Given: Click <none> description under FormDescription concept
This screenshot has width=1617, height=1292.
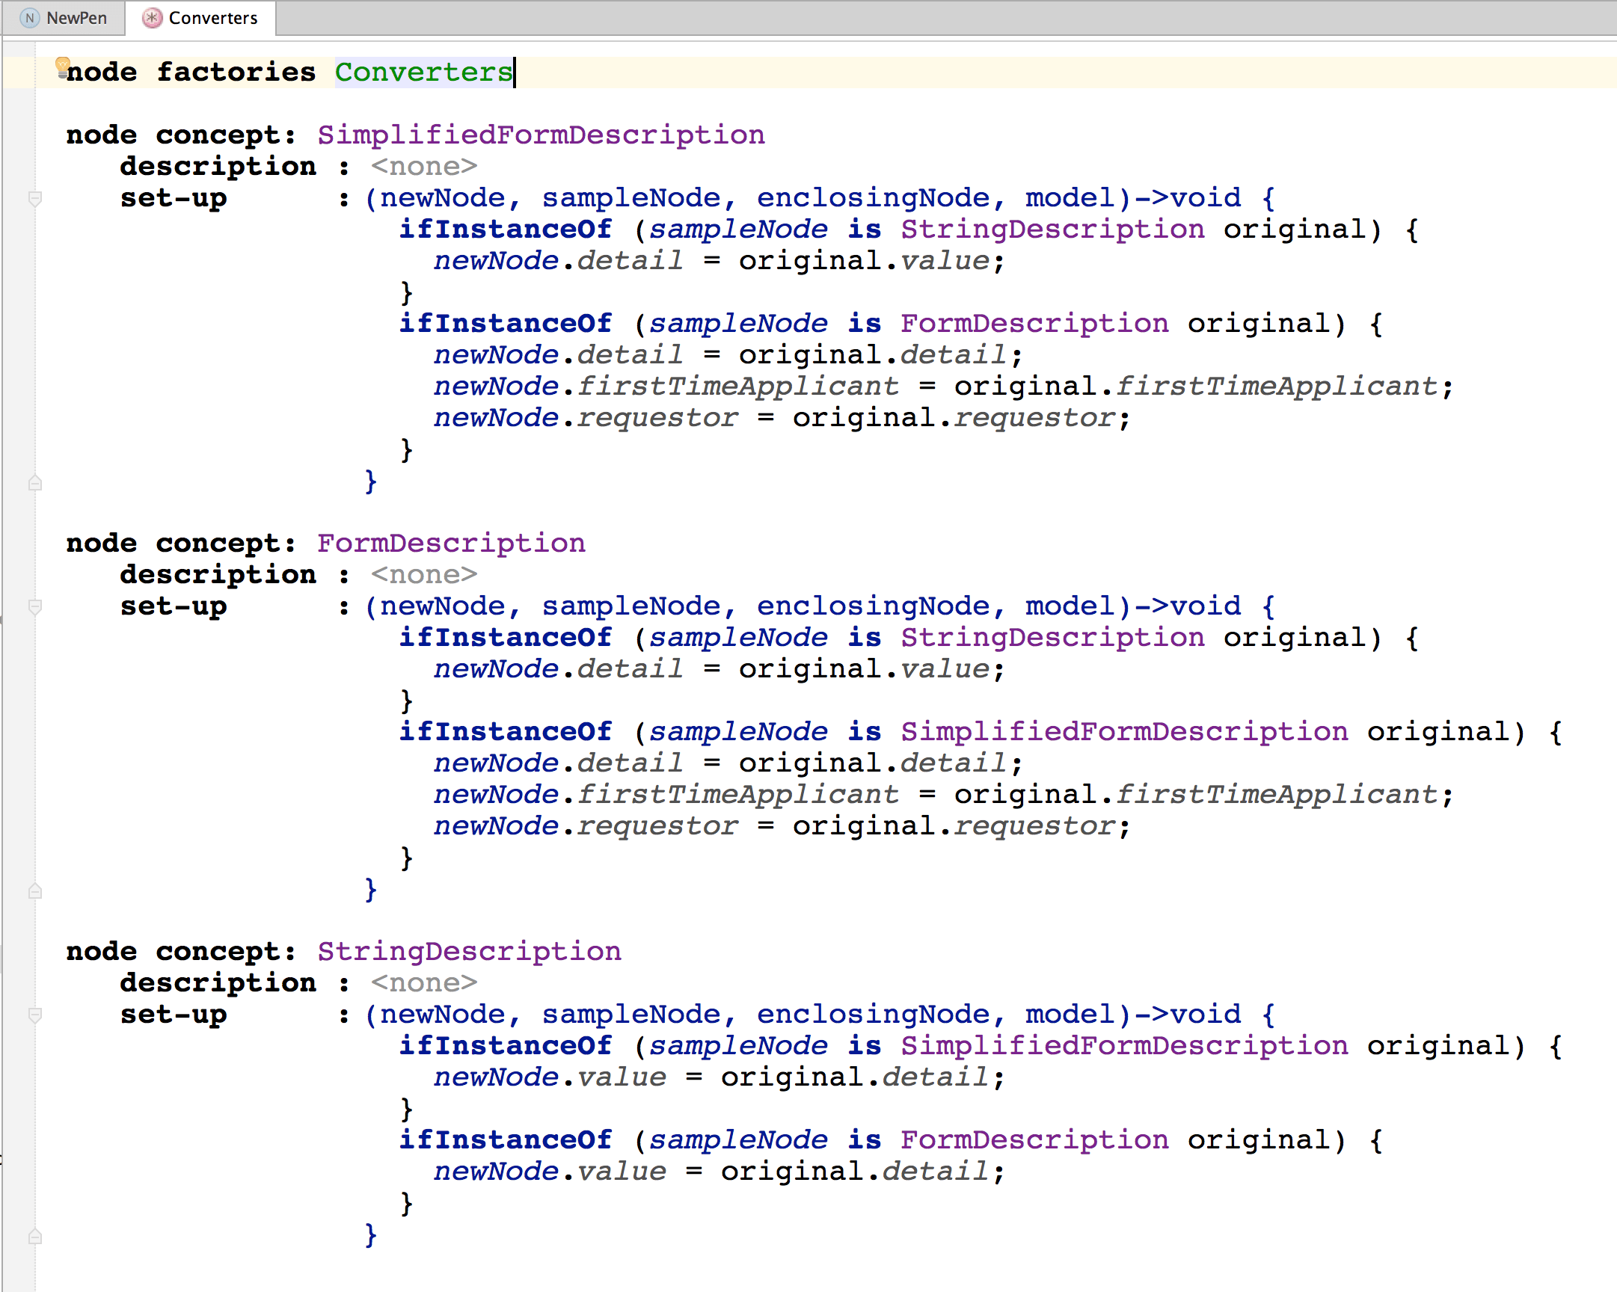Looking at the screenshot, I should pyautogui.click(x=424, y=574).
